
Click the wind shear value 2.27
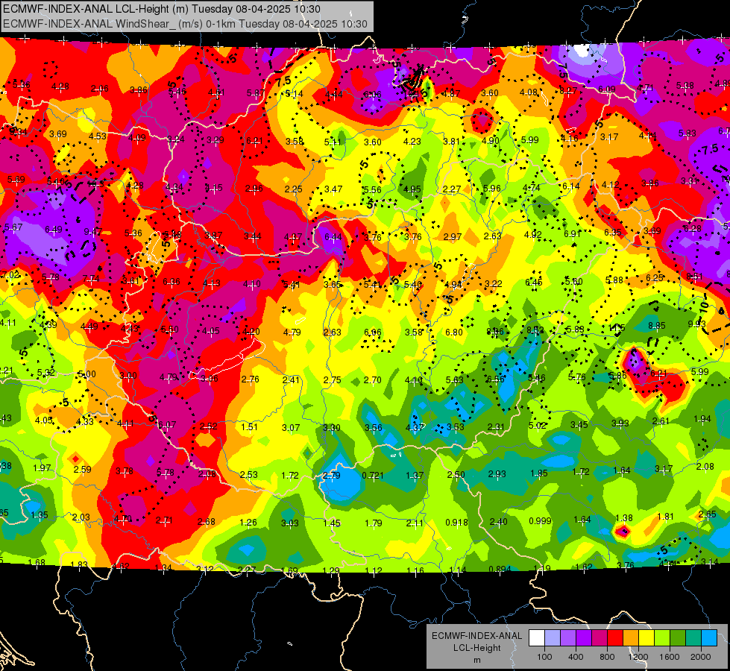coord(452,189)
